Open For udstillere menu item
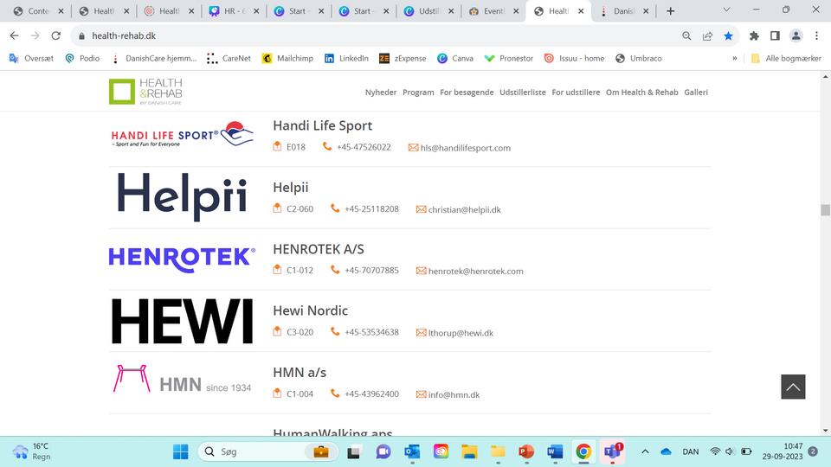 coord(576,93)
